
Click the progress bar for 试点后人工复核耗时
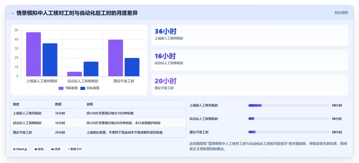click(x=289, y=119)
